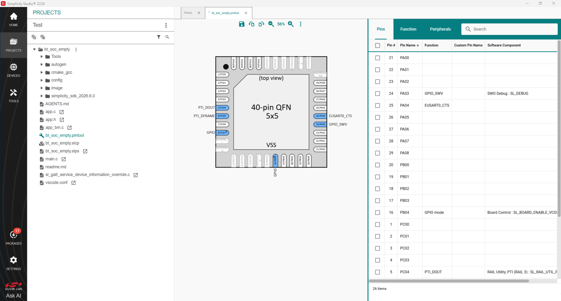Open pintool toolbar more options menu
This screenshot has height=301, width=561.
coord(301,24)
